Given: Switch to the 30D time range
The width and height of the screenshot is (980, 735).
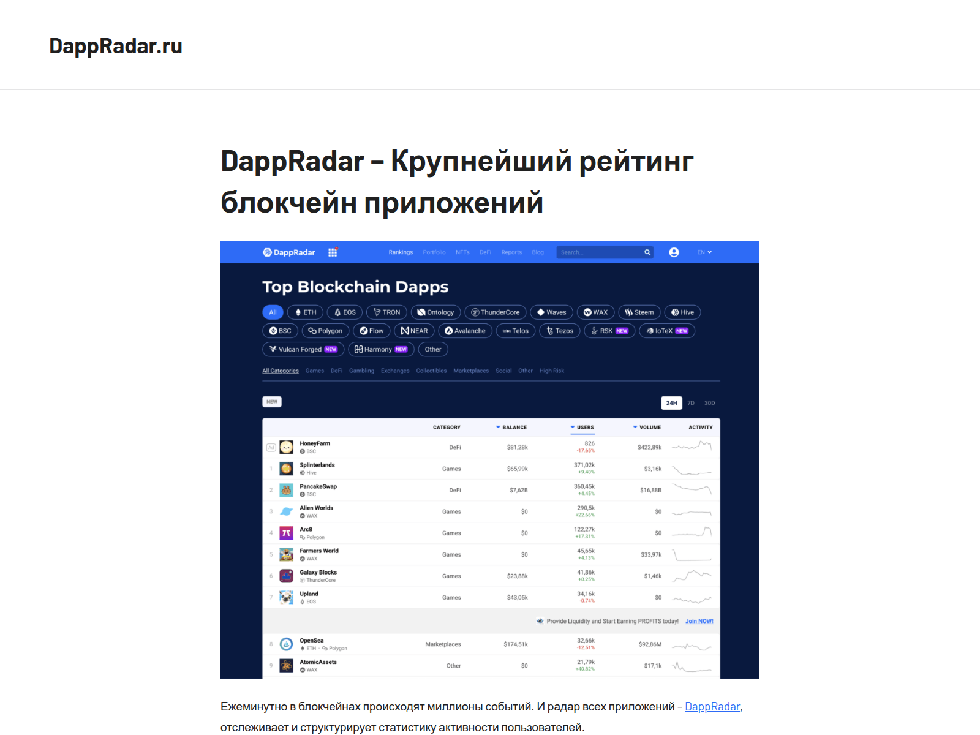Looking at the screenshot, I should (709, 403).
